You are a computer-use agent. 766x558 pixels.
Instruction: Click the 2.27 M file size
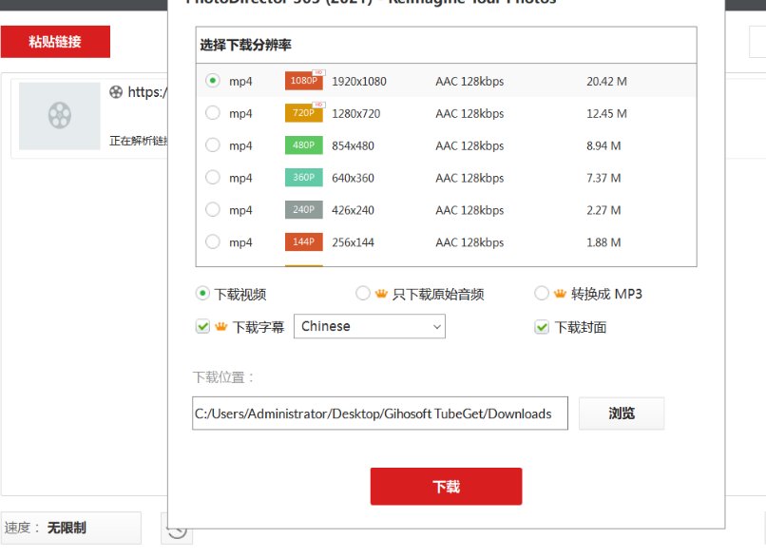pyautogui.click(x=603, y=210)
